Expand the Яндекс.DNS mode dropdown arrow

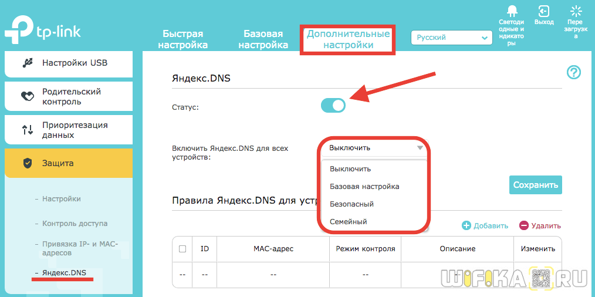(419, 148)
